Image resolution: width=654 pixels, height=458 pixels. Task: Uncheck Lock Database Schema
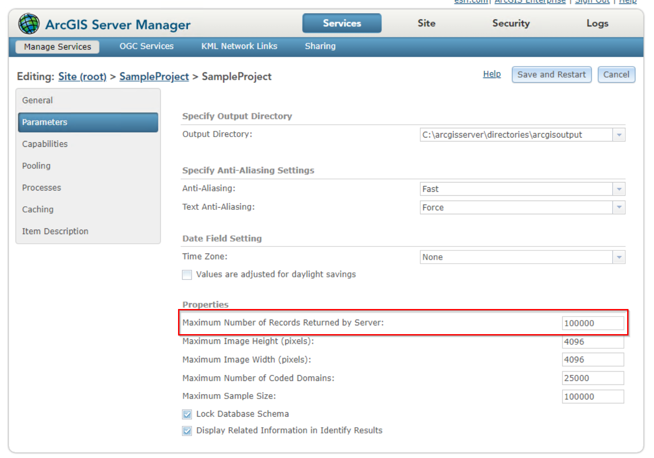[187, 414]
